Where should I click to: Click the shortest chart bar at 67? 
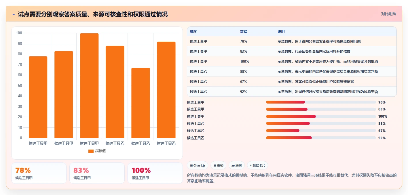point(141,103)
